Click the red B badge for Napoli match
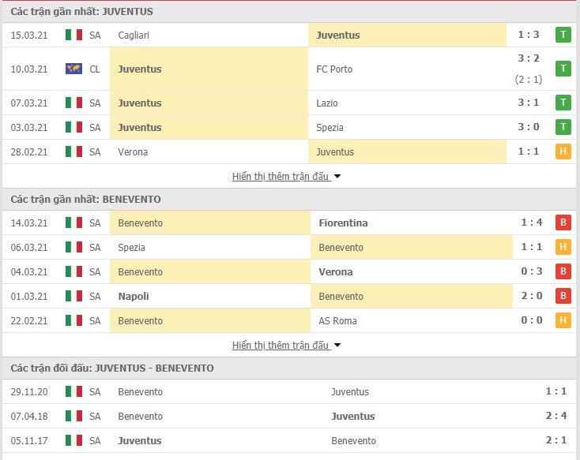The image size is (580, 460). pos(563,296)
